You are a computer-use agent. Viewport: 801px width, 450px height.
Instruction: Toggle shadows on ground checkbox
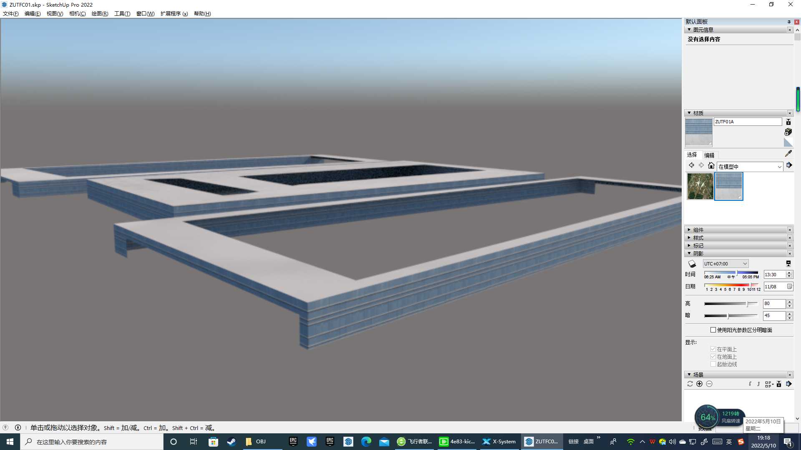713,357
